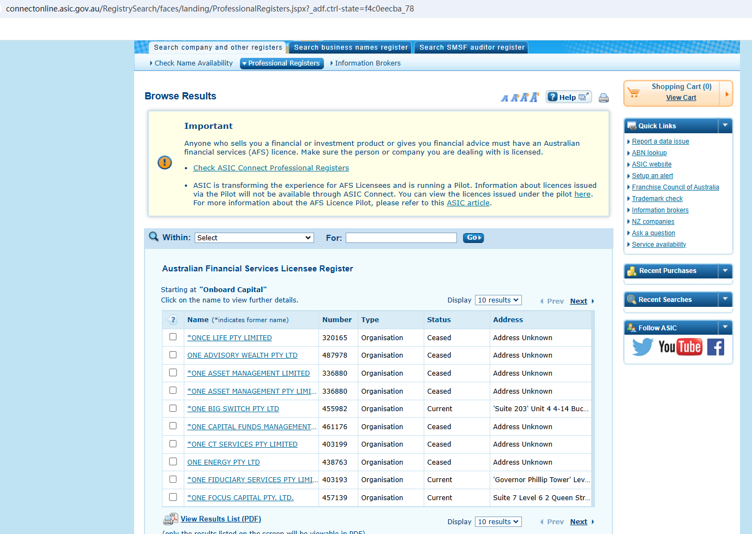Open the Help popup button
The image size is (752, 534).
click(x=569, y=97)
